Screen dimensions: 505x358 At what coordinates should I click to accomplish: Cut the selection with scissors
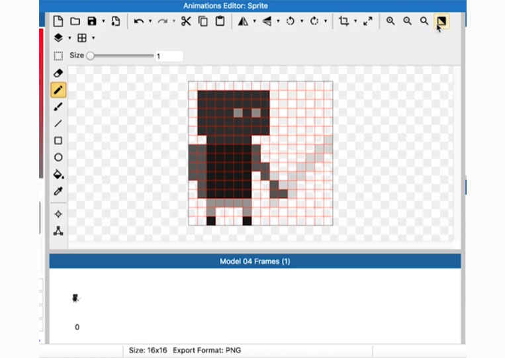tap(186, 21)
